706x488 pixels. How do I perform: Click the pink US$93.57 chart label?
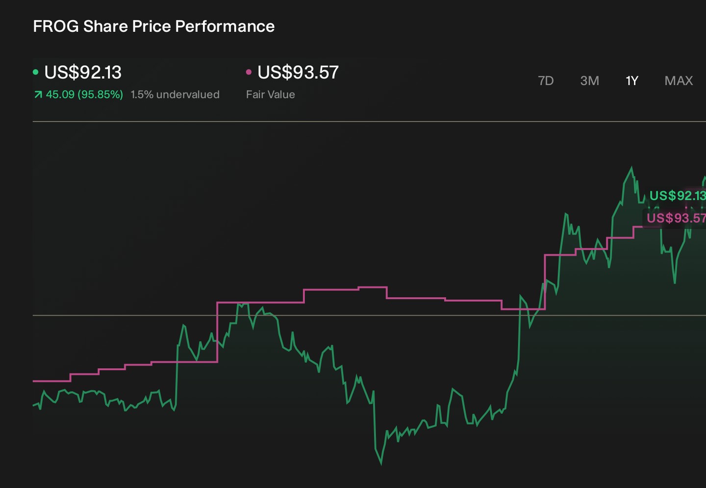point(676,218)
